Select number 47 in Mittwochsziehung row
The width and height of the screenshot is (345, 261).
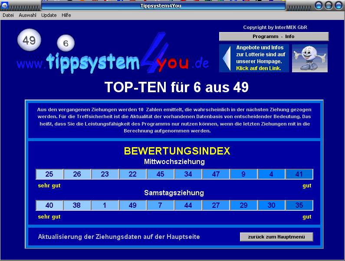coord(216,174)
